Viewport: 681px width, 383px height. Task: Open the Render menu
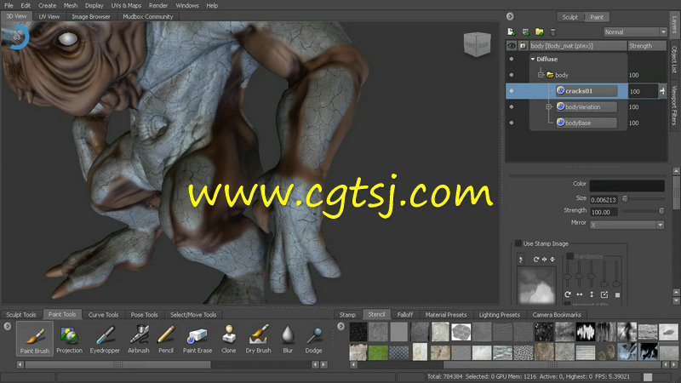[x=158, y=6]
